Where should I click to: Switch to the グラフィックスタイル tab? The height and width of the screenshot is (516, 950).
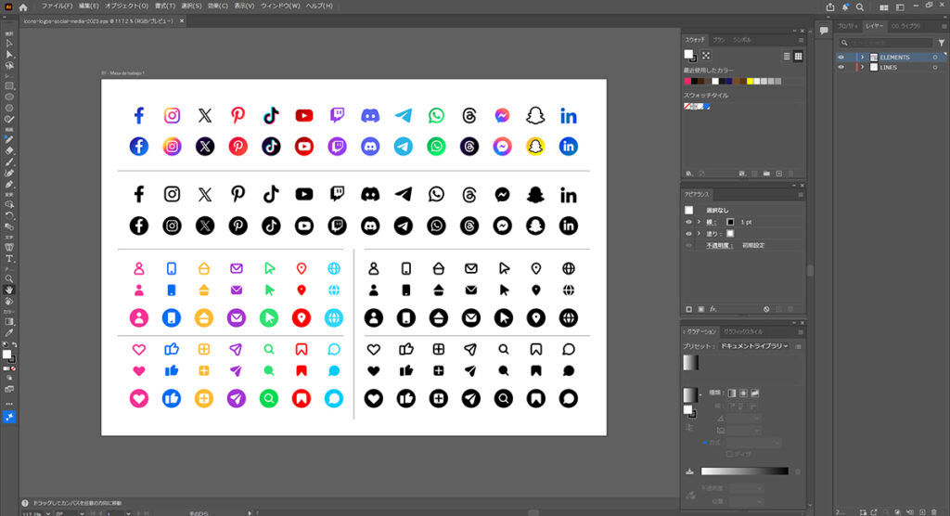pos(743,331)
